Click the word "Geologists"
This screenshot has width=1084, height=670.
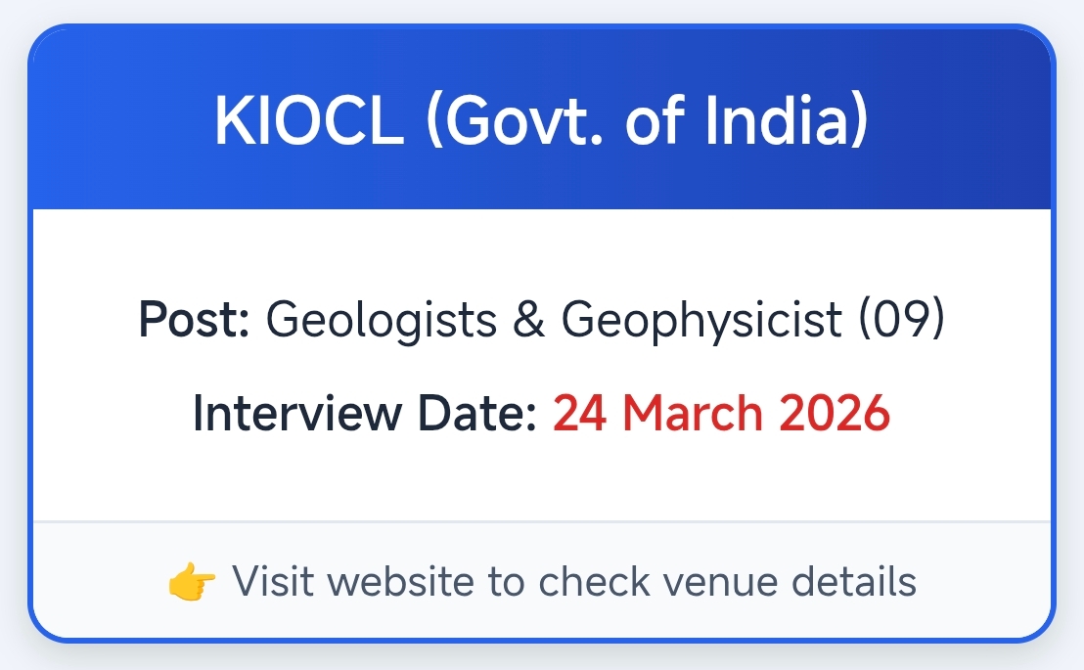point(379,320)
